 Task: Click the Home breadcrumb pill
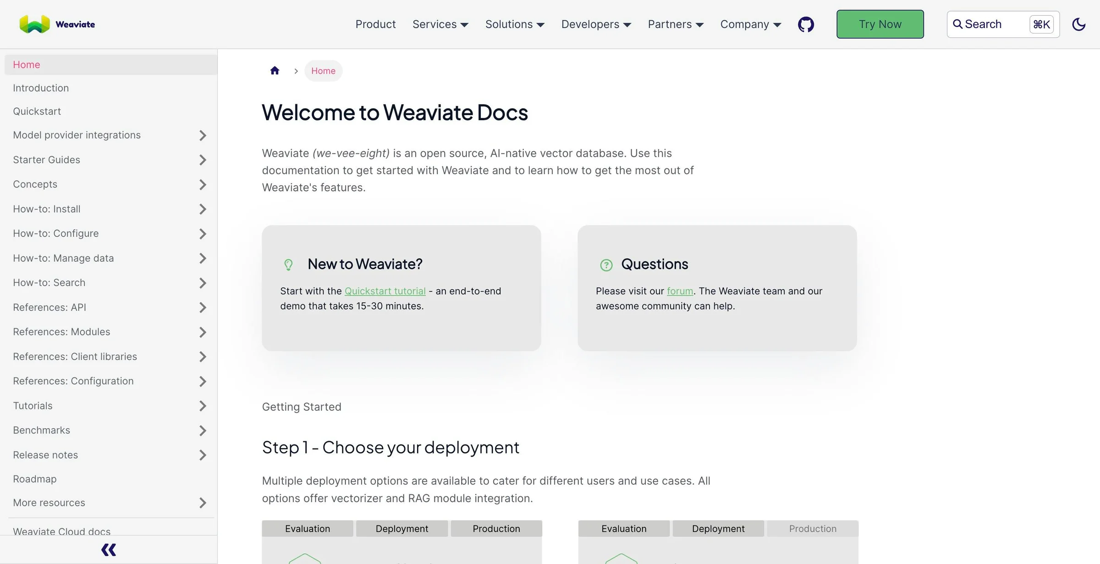(323, 71)
